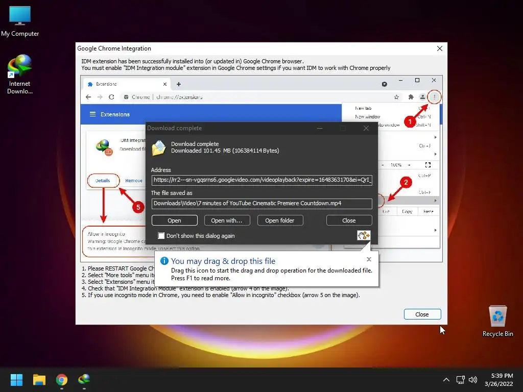The height and width of the screenshot is (392, 523).
Task: Open File Explorer from the taskbar
Action: (x=39, y=380)
